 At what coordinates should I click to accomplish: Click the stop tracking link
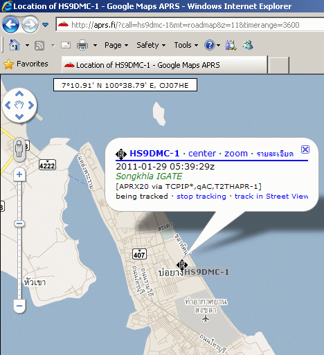(201, 197)
